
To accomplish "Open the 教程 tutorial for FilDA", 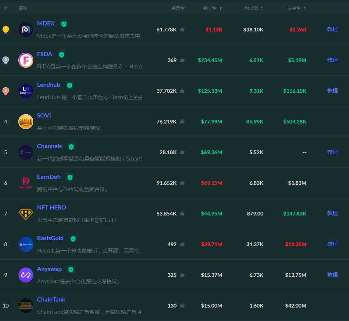I will (x=332, y=60).
